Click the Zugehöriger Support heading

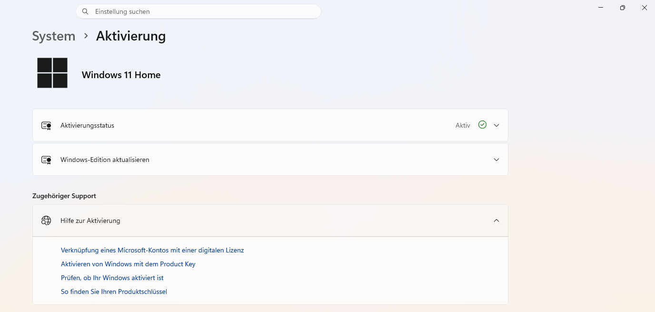point(64,196)
